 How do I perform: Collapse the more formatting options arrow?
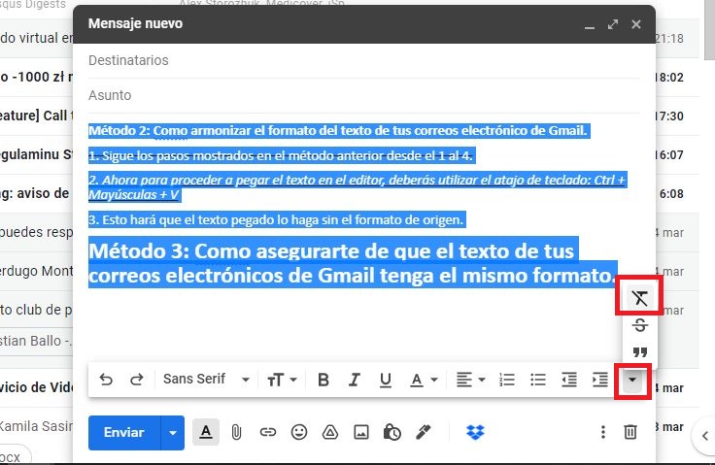632,380
